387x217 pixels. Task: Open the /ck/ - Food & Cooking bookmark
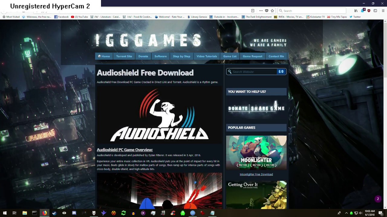tap(138, 17)
